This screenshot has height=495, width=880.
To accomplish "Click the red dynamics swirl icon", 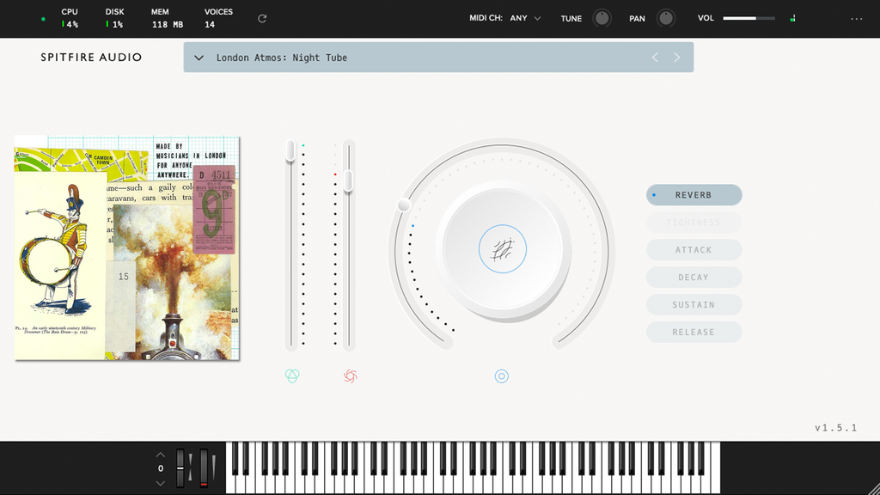I will (x=350, y=376).
